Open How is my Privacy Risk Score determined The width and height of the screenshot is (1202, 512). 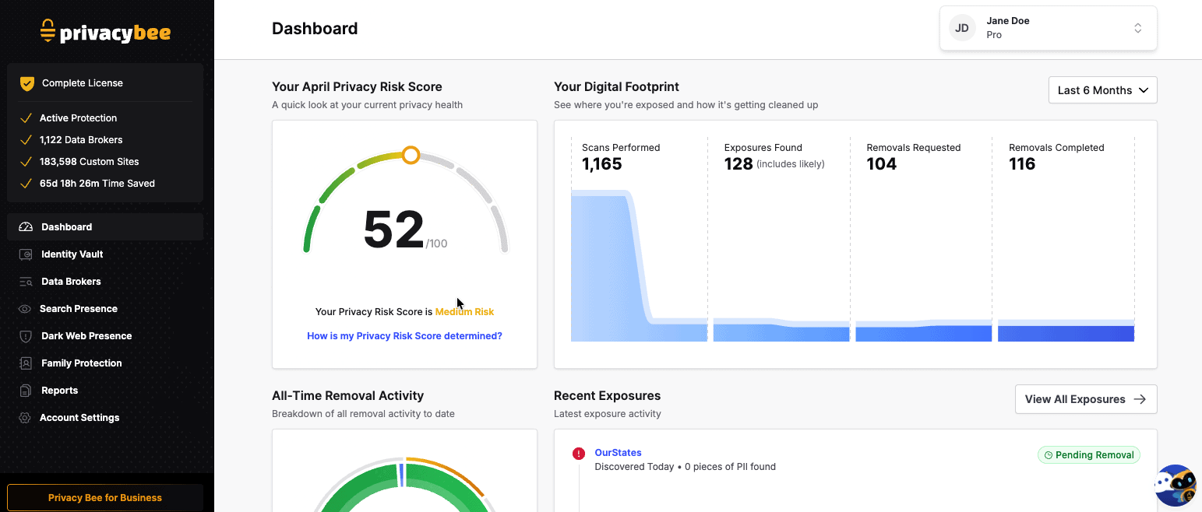pyautogui.click(x=404, y=336)
